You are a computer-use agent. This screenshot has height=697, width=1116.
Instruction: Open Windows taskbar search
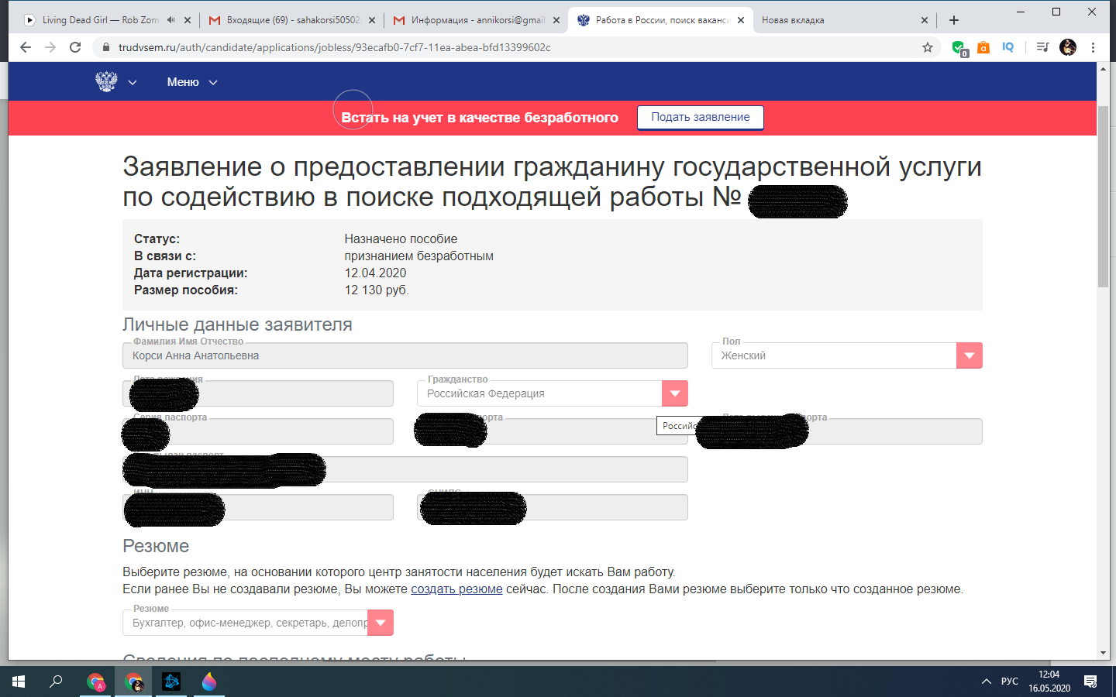(56, 682)
